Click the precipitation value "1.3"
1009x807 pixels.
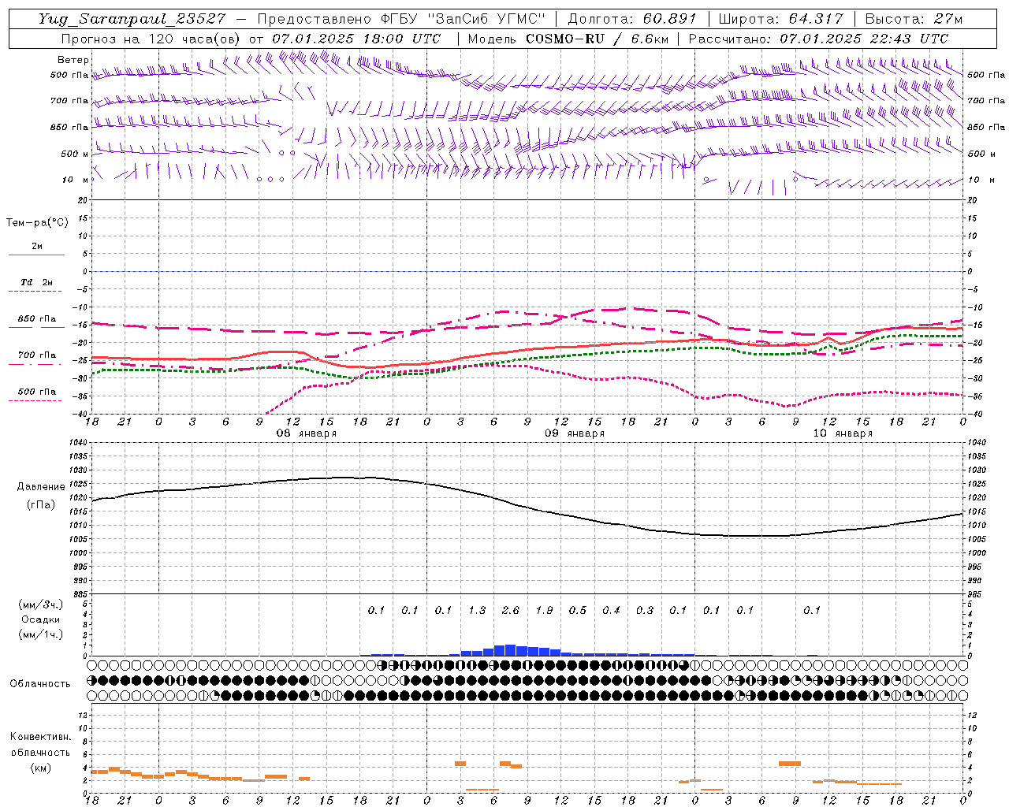point(477,610)
